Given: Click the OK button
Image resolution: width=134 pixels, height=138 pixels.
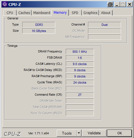Looking at the screenshot, I should 120,133.
